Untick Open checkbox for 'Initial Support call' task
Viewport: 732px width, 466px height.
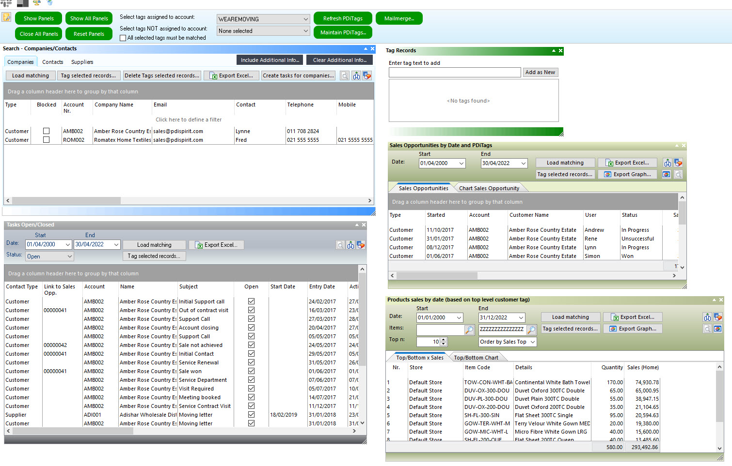[x=251, y=301]
